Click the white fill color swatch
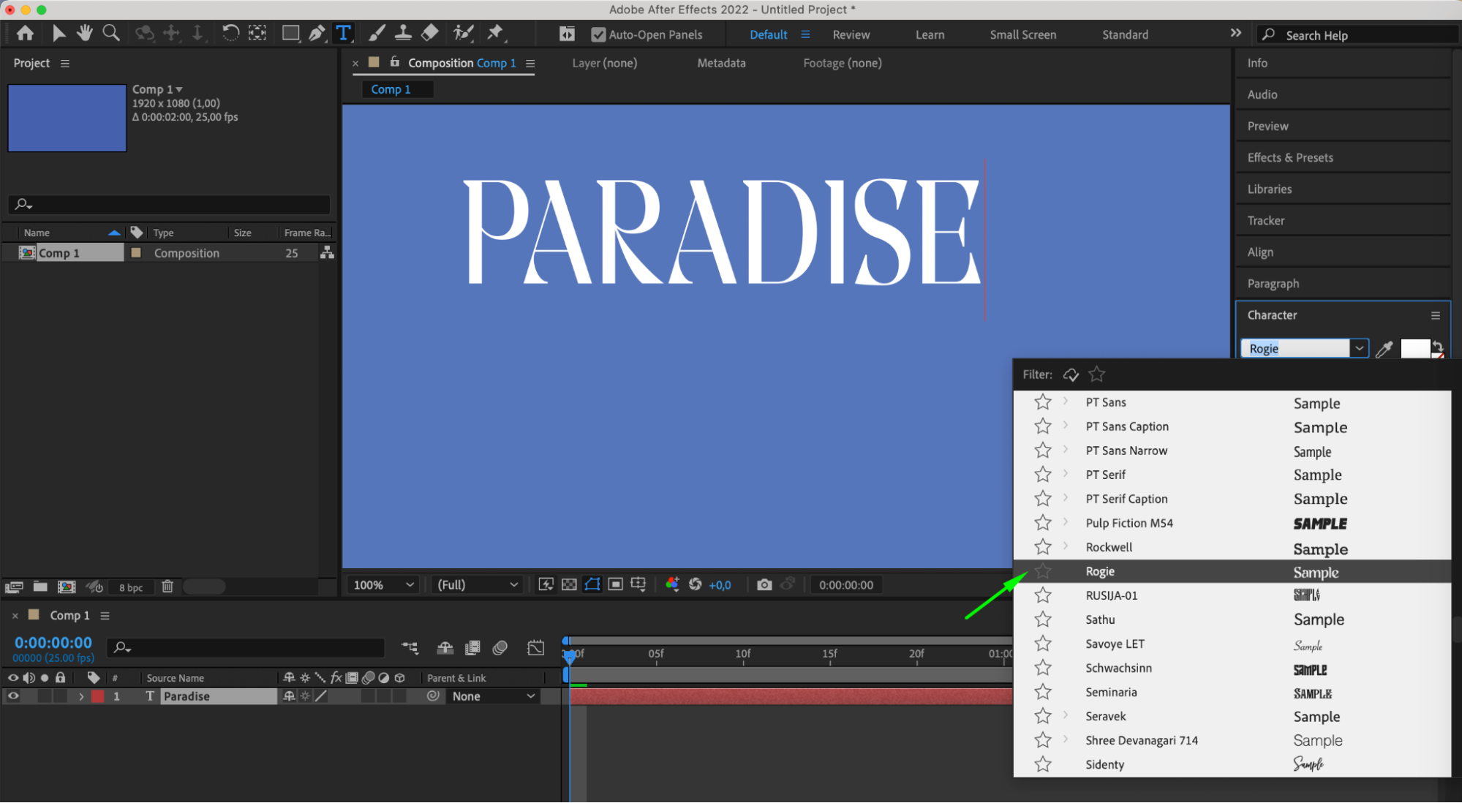Image resolution: width=1462 pixels, height=803 pixels. click(1414, 349)
